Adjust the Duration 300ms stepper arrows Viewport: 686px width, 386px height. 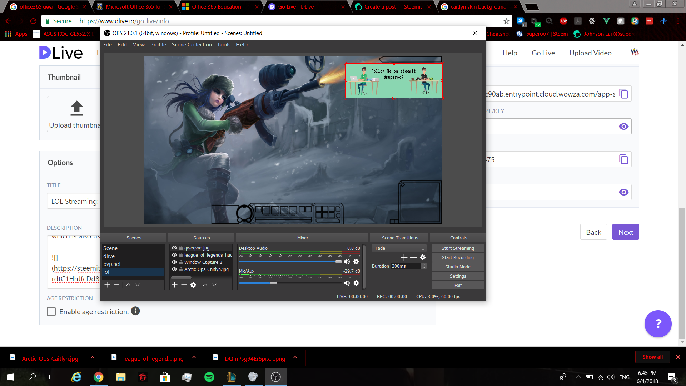point(424,266)
